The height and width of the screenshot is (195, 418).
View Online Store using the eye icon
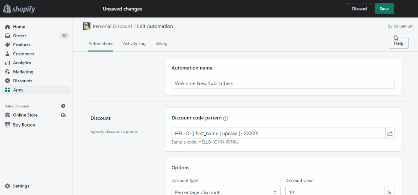coord(63,115)
